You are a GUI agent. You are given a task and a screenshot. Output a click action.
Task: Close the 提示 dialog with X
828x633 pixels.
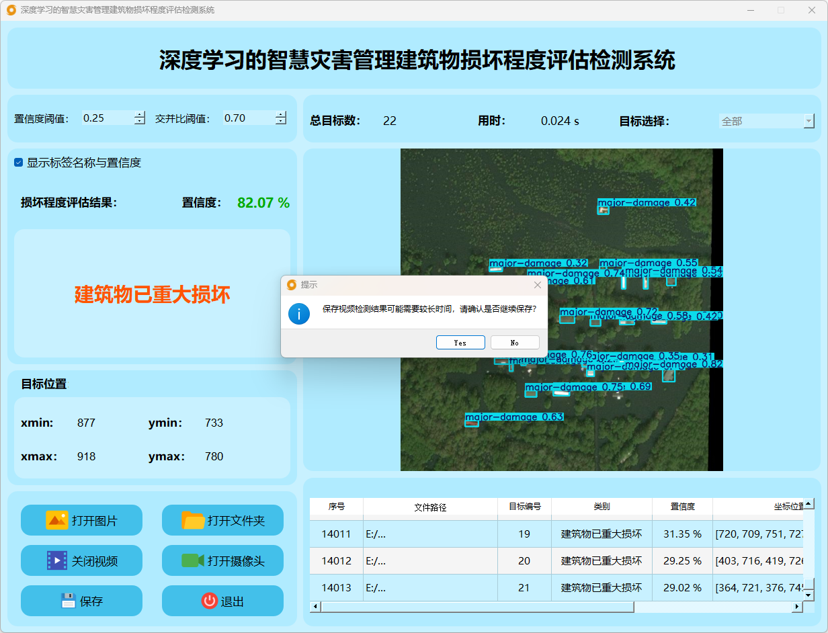(x=537, y=285)
